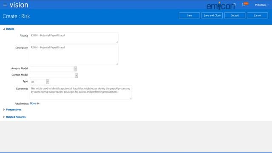Click the Description field label

22,48
